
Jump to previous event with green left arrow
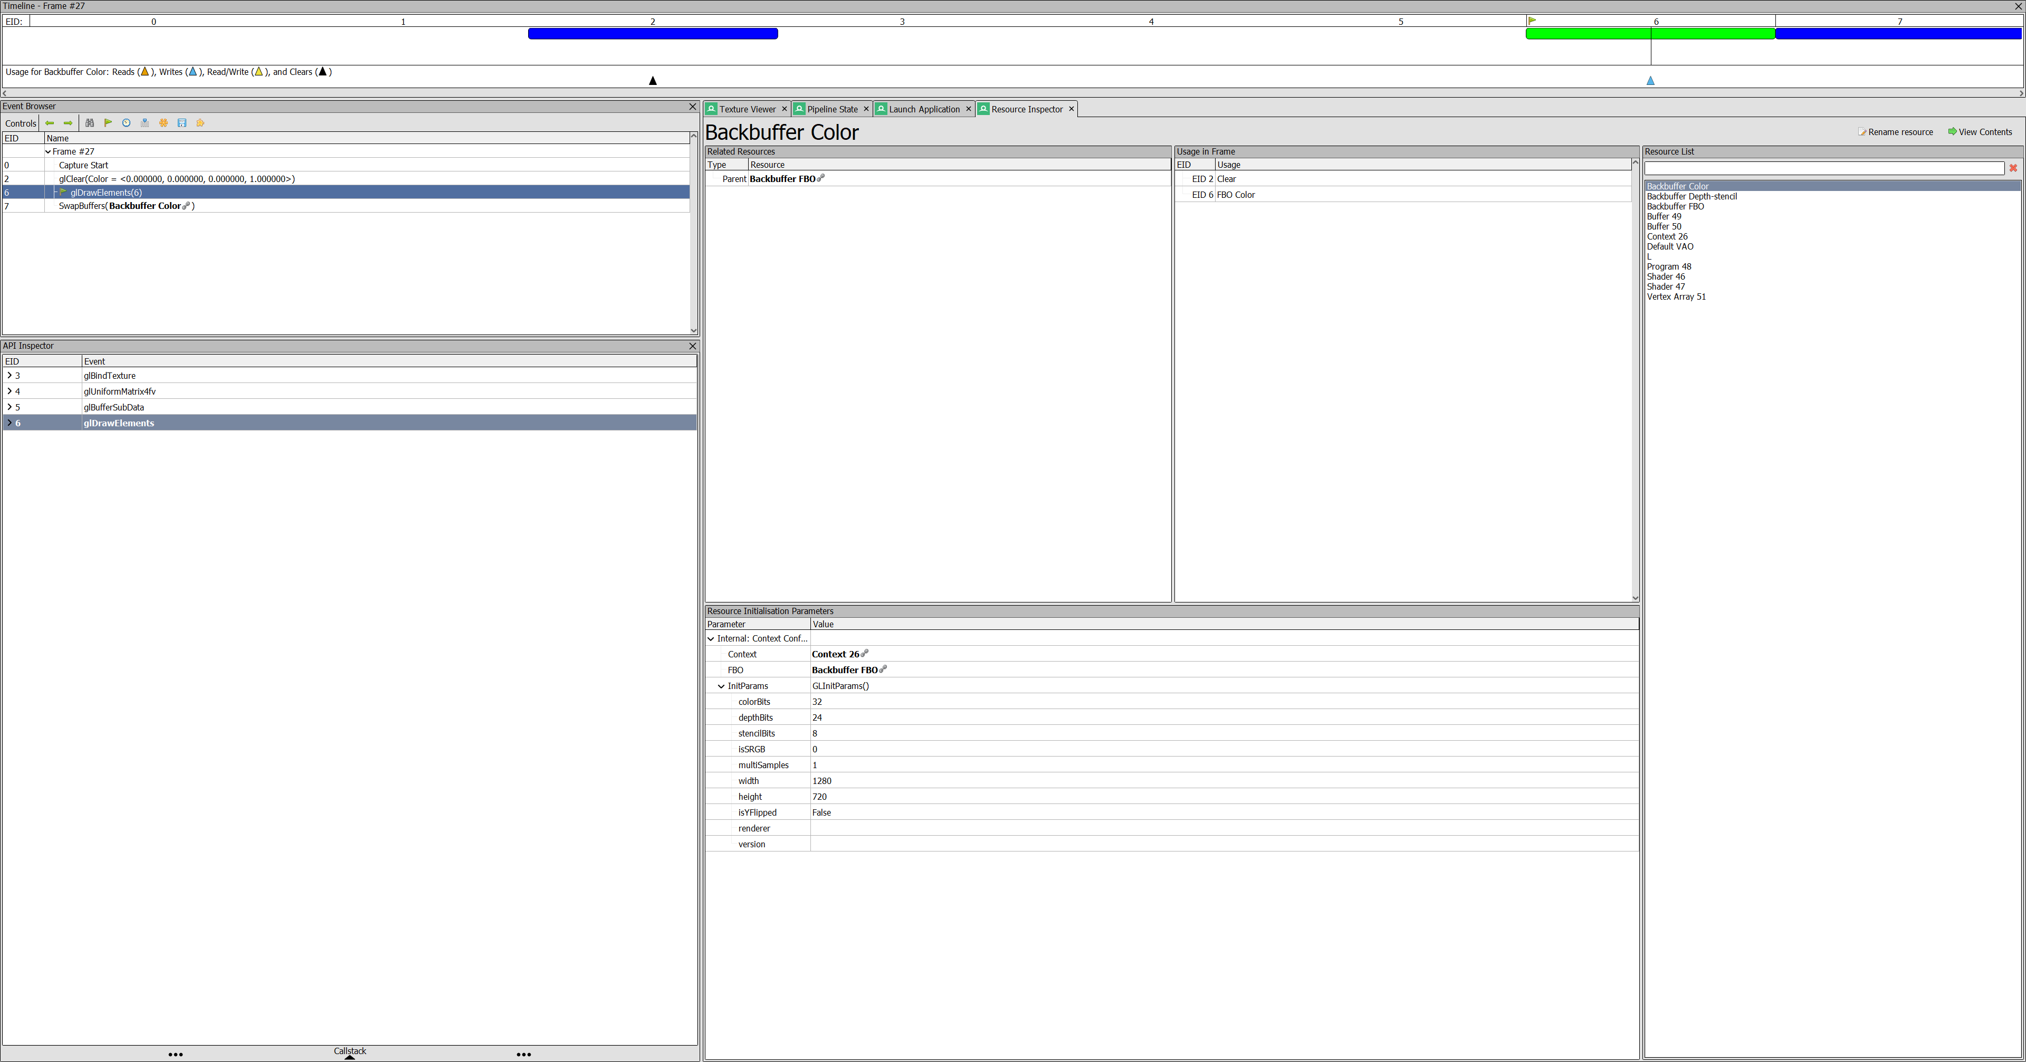click(50, 123)
